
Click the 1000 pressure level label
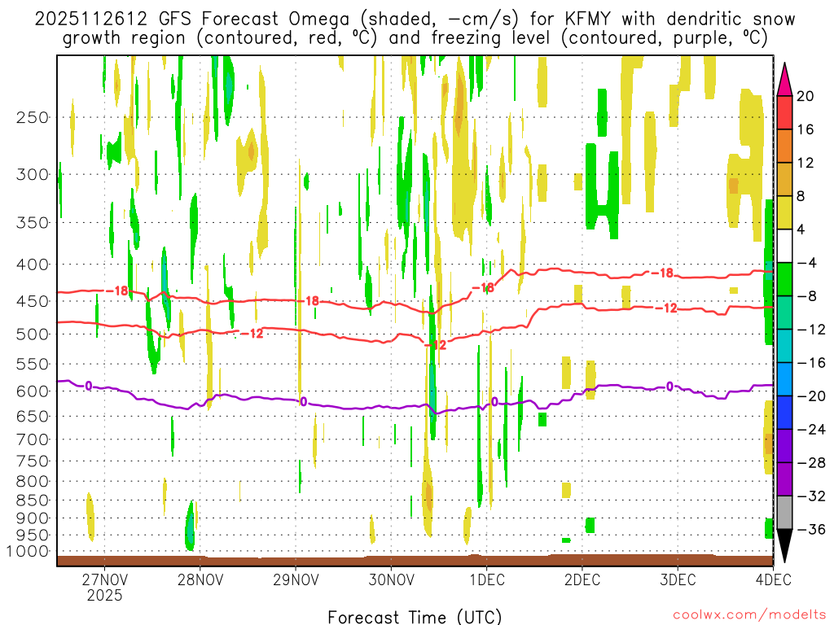[28, 552]
